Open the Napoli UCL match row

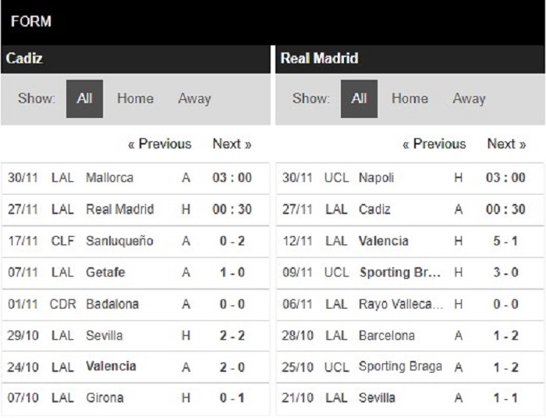click(x=409, y=178)
